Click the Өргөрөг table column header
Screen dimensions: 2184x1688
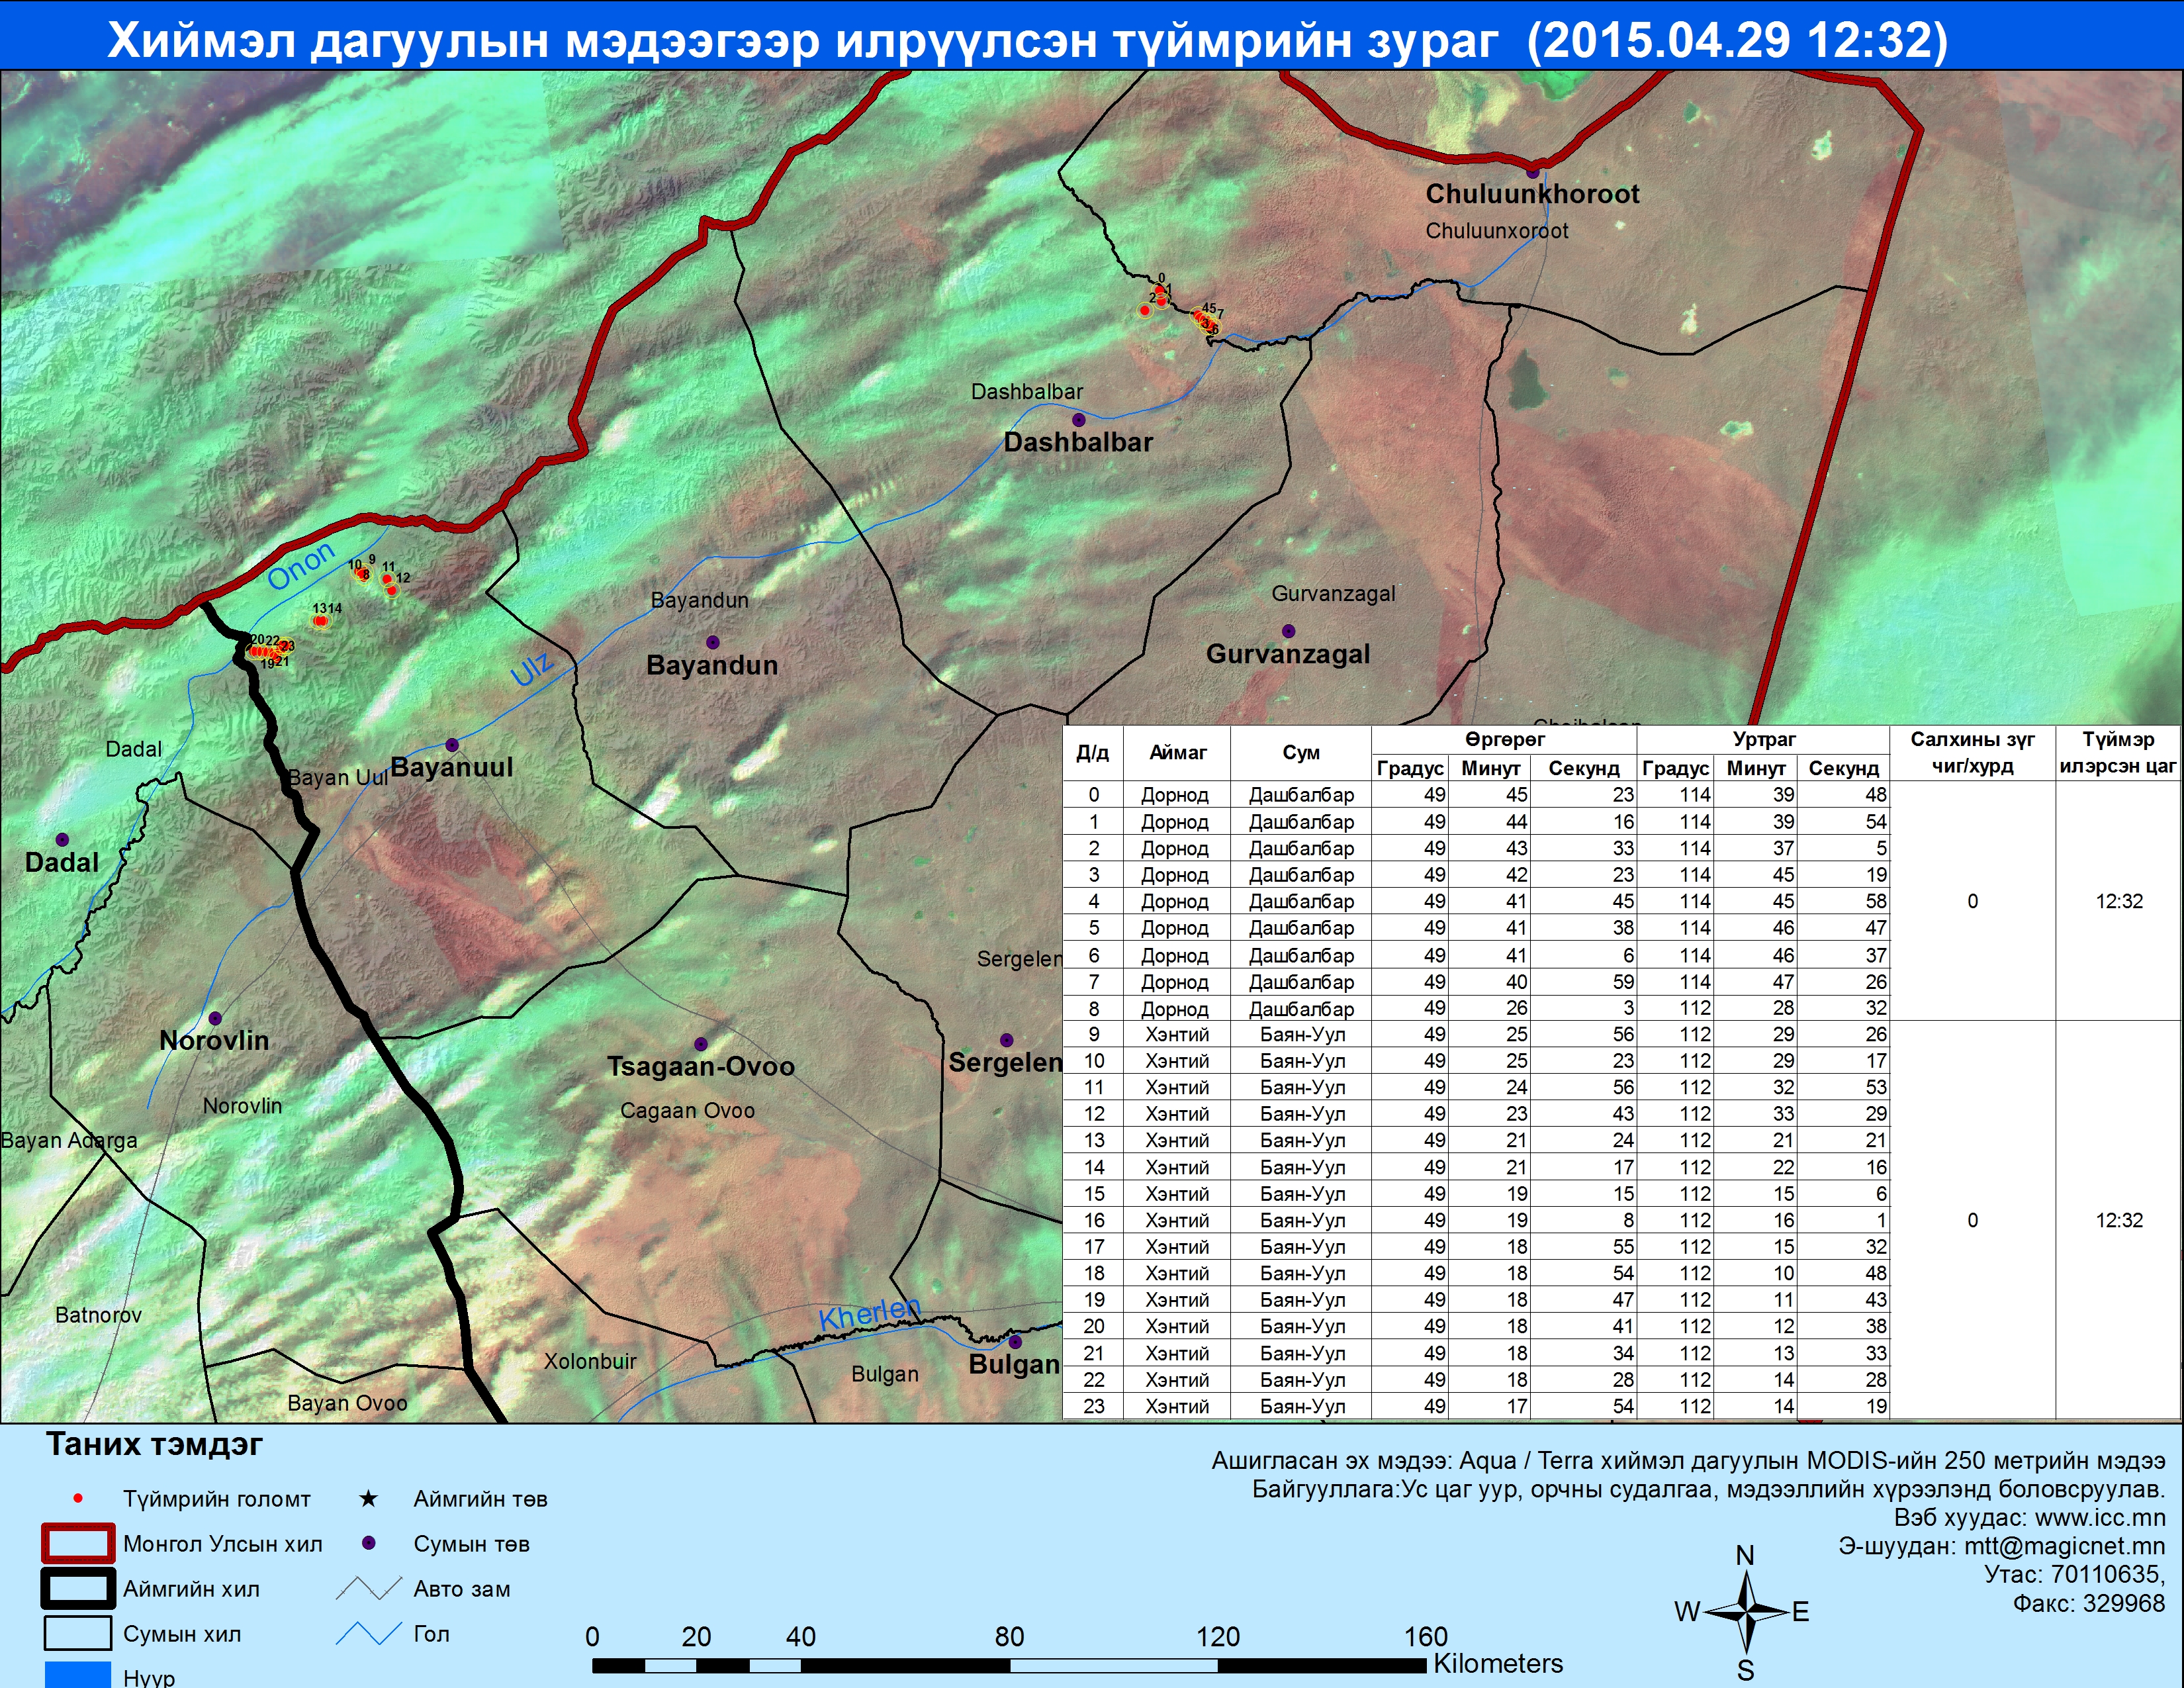pos(1504,740)
